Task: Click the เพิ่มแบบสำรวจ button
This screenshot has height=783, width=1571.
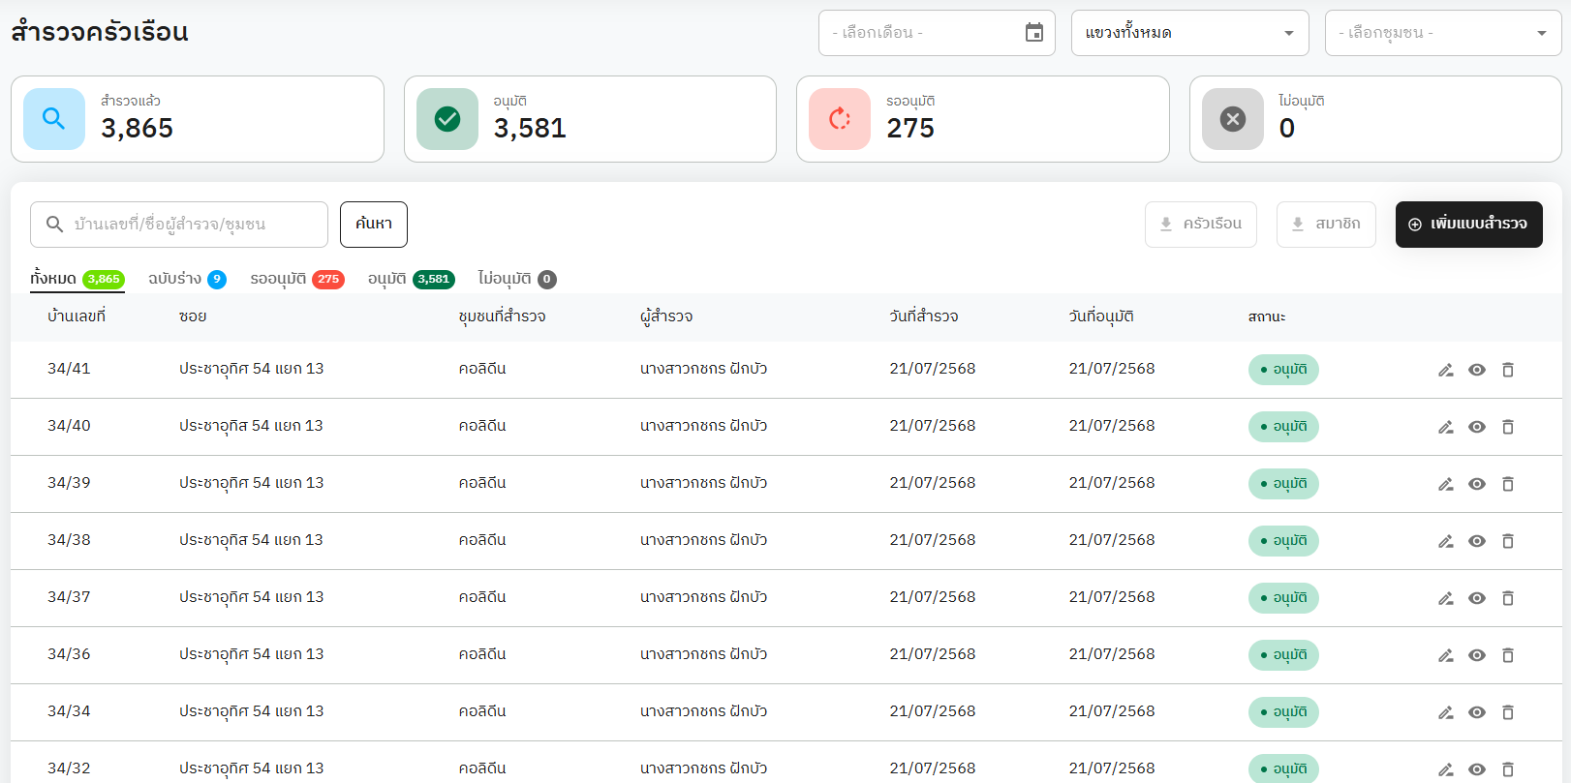Action: 1469,225
